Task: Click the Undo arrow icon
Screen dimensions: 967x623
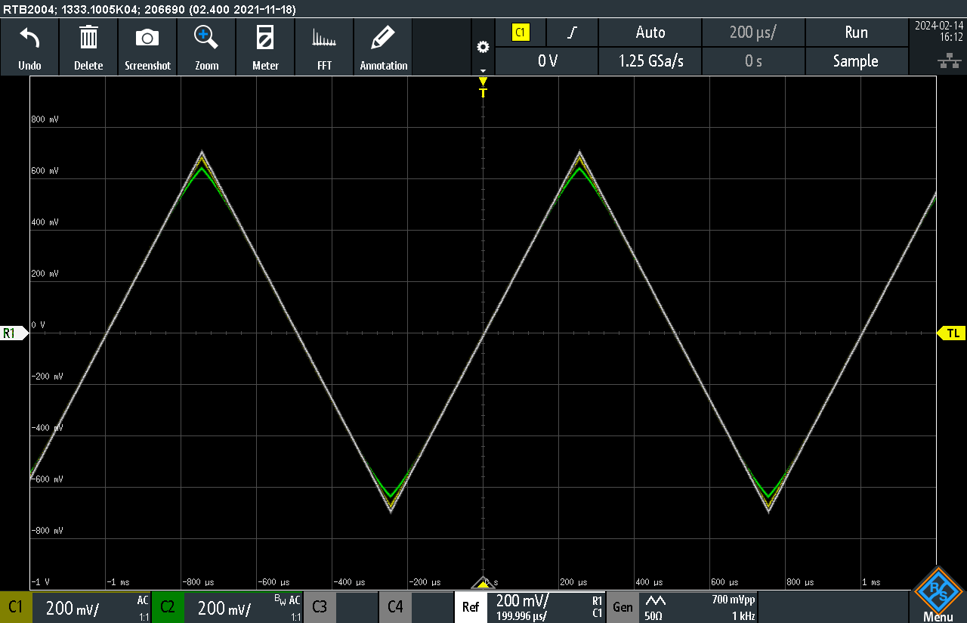Action: pos(29,38)
